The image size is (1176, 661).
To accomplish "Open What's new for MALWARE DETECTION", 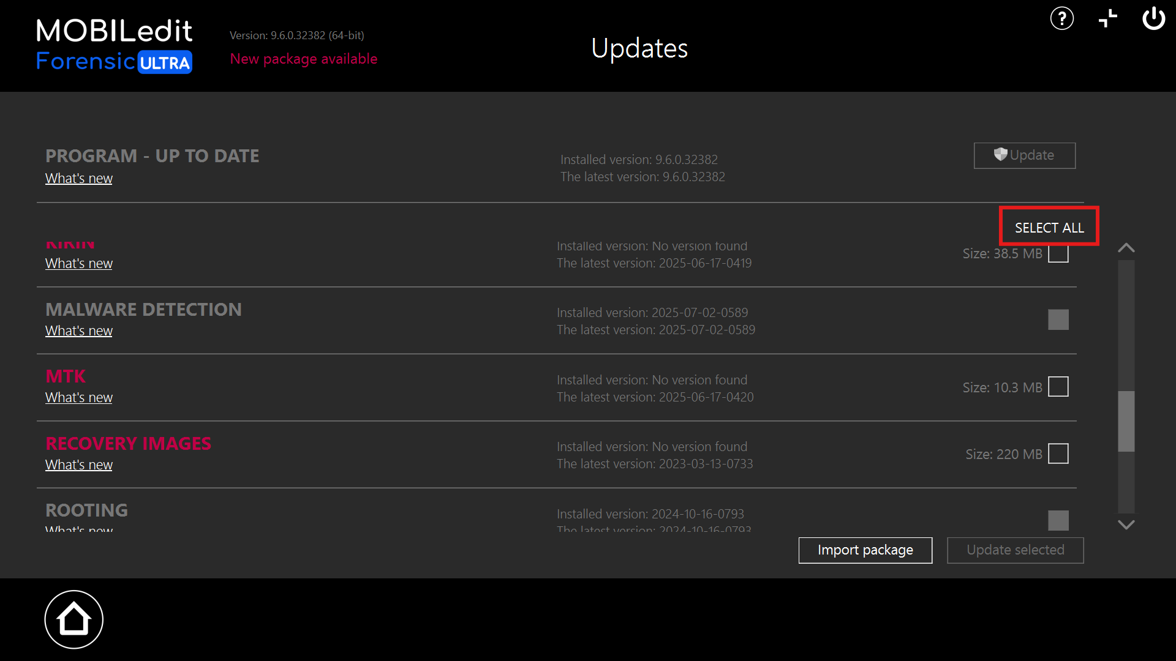I will click(x=78, y=330).
